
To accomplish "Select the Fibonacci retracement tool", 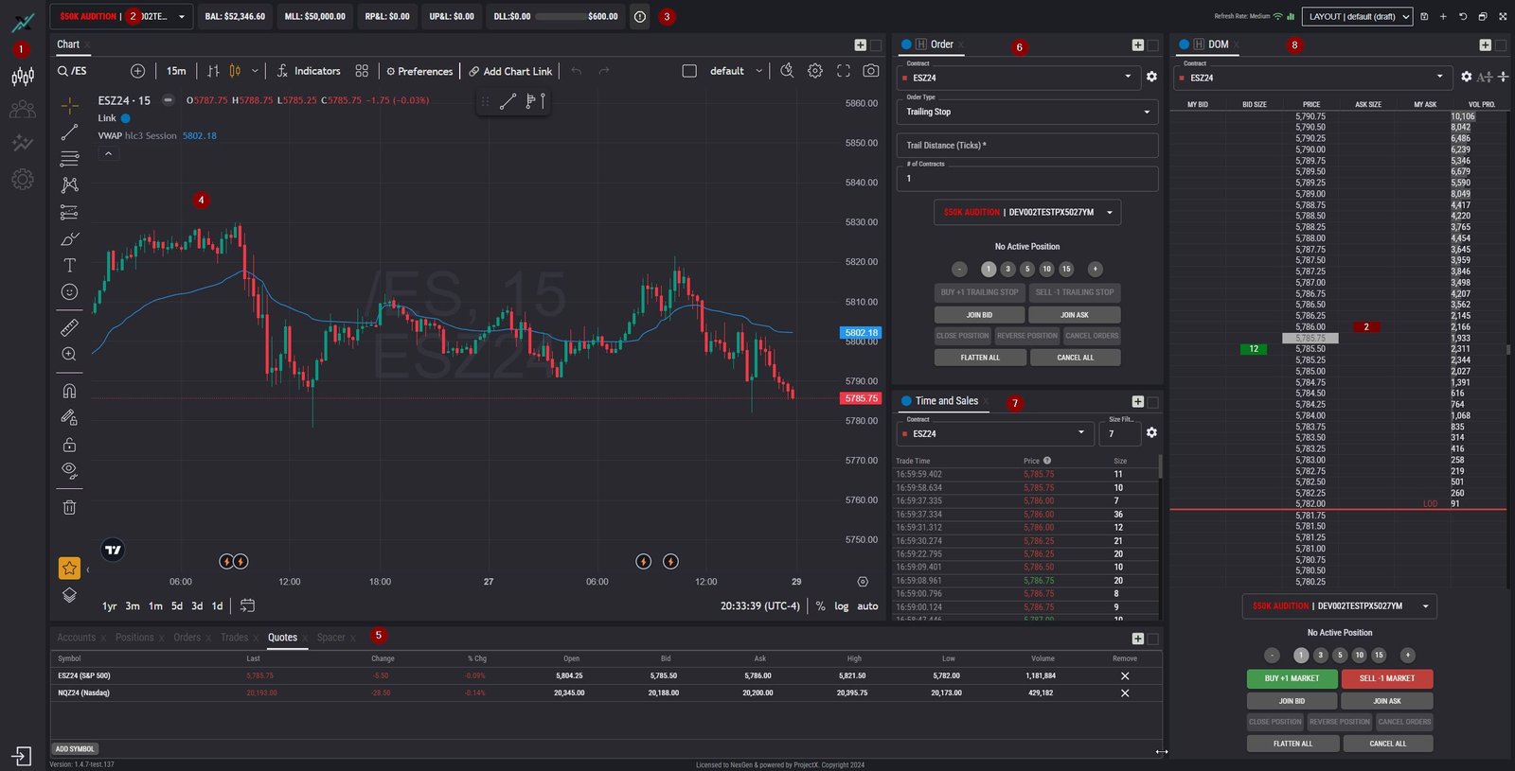I will (x=69, y=159).
